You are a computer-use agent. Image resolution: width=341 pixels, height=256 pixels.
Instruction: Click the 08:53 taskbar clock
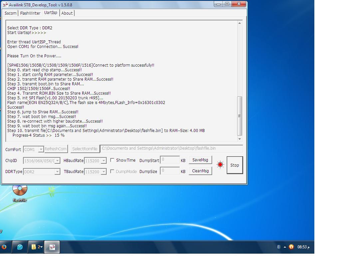304,247
